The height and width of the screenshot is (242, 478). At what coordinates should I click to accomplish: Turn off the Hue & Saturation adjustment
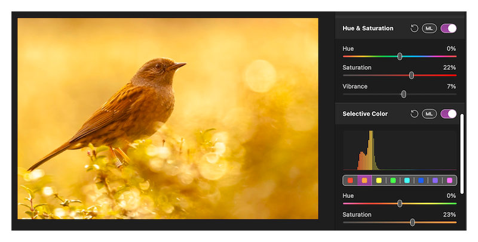448,28
